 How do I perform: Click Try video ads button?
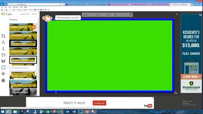pyautogui.click(x=99, y=103)
